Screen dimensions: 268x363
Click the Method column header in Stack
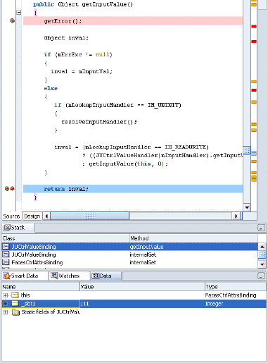pyautogui.click(x=193, y=238)
